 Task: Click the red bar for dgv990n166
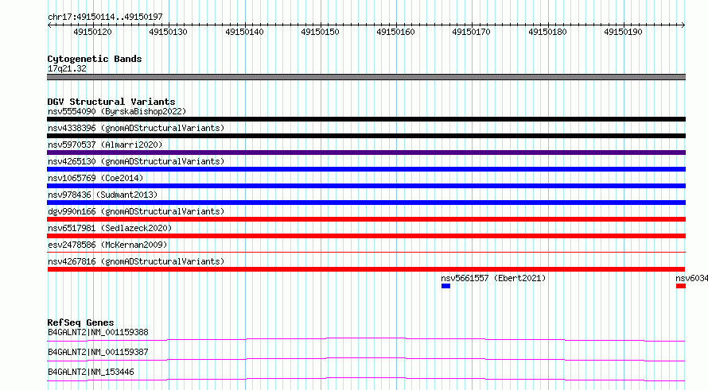pos(366,219)
